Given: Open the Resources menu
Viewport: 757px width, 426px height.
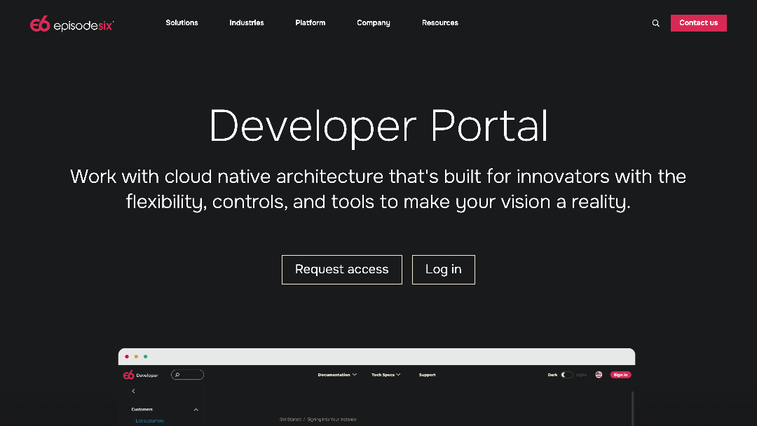Looking at the screenshot, I should pos(439,22).
